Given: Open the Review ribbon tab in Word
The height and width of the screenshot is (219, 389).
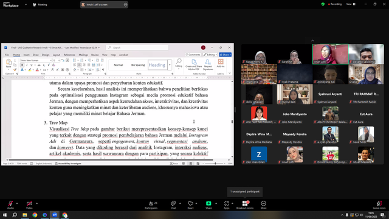Looking at the screenshot, I should click(x=95, y=55).
